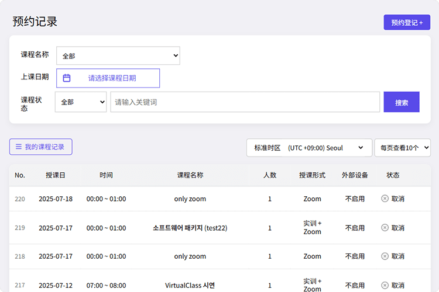This screenshot has width=439, height=292.
Task: Click the 预约登记 + button
Action: 407,22
